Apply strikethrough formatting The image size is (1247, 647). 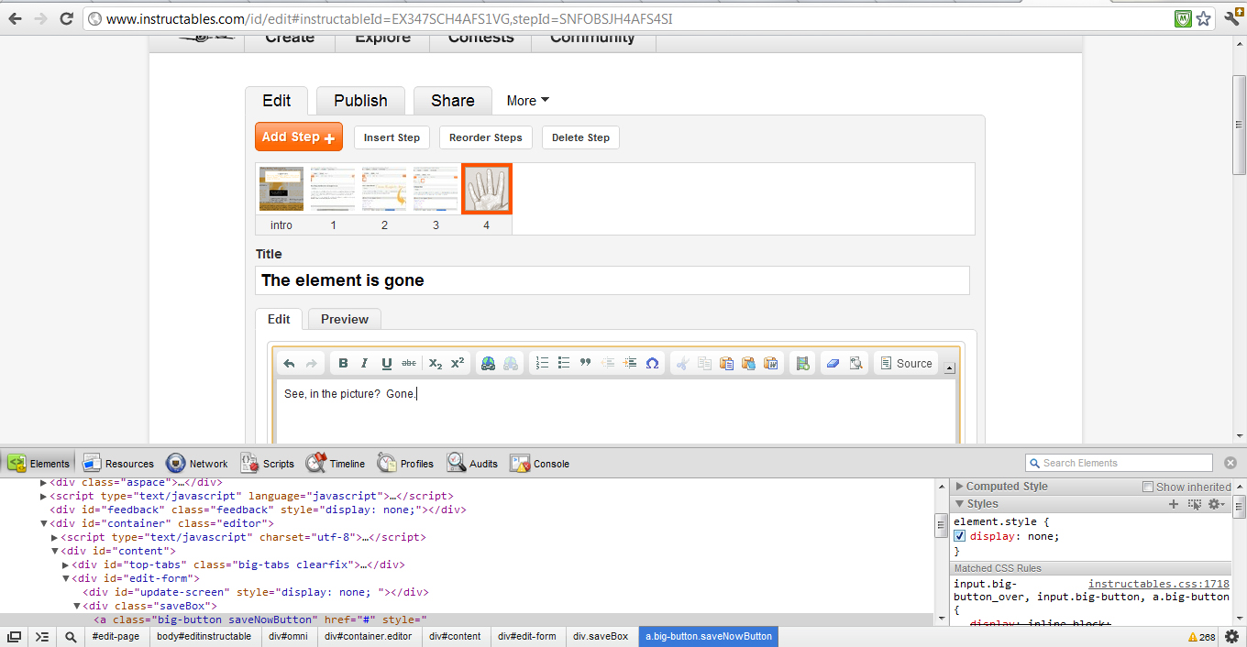click(409, 364)
